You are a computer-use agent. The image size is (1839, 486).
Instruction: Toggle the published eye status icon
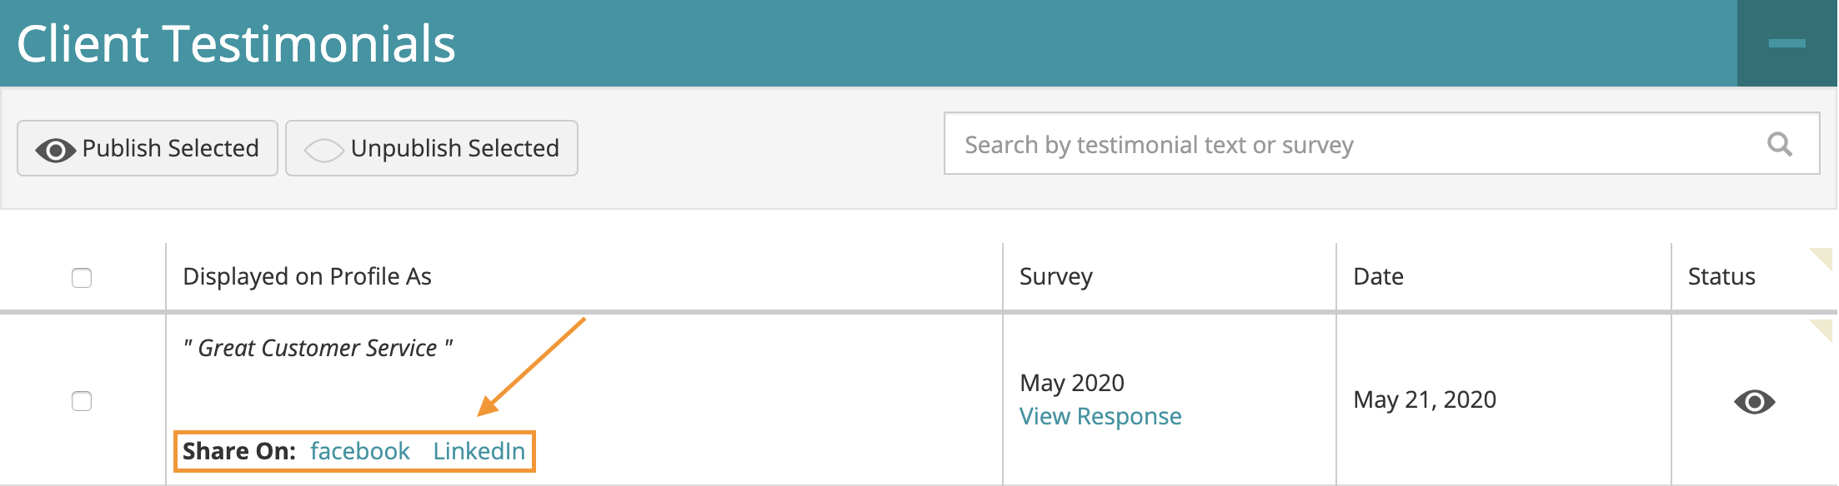[x=1754, y=402]
